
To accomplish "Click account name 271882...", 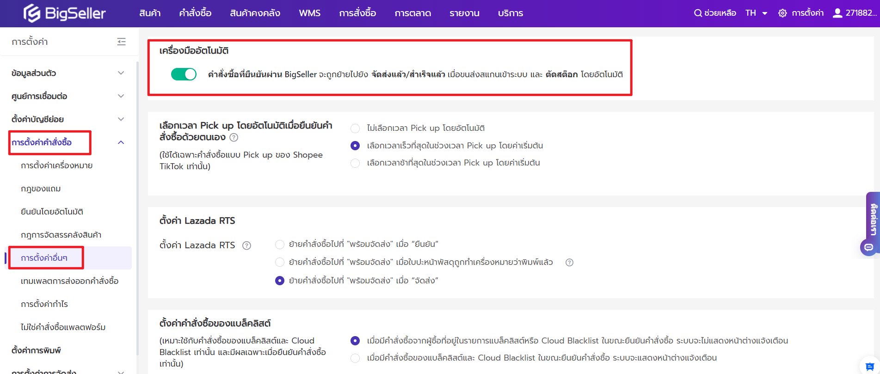I will pos(862,13).
